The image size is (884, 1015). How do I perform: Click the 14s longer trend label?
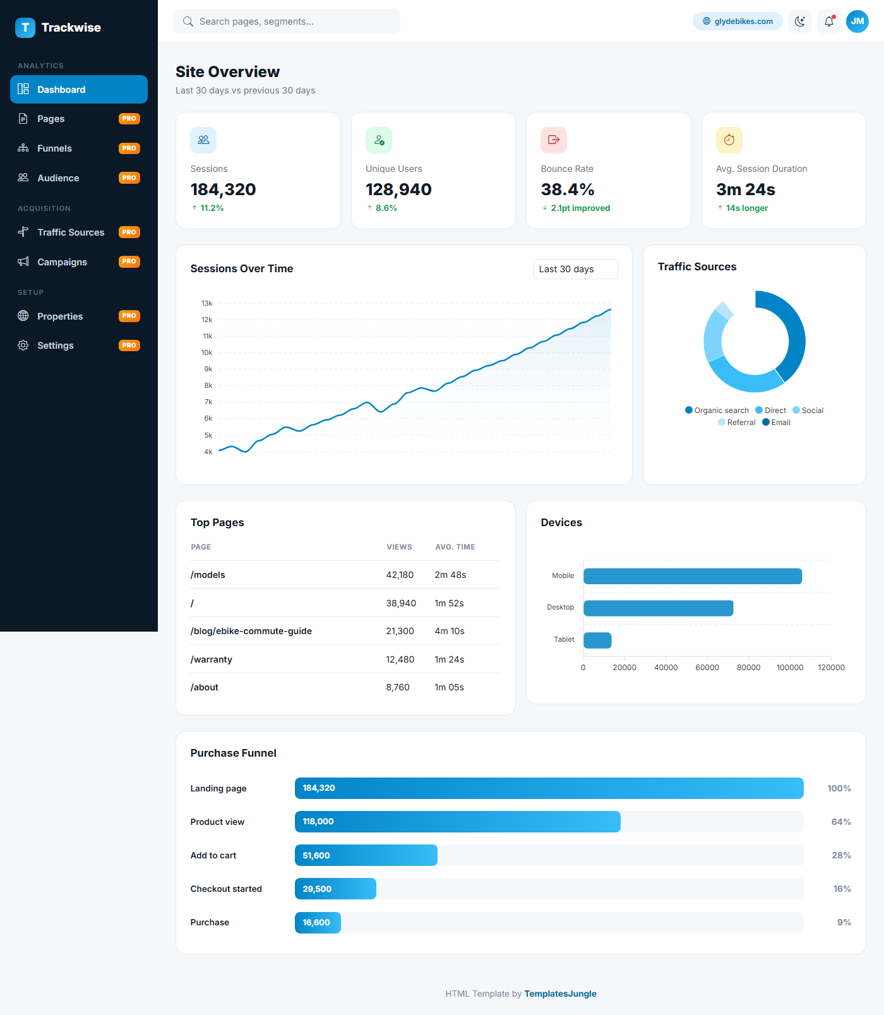[747, 208]
